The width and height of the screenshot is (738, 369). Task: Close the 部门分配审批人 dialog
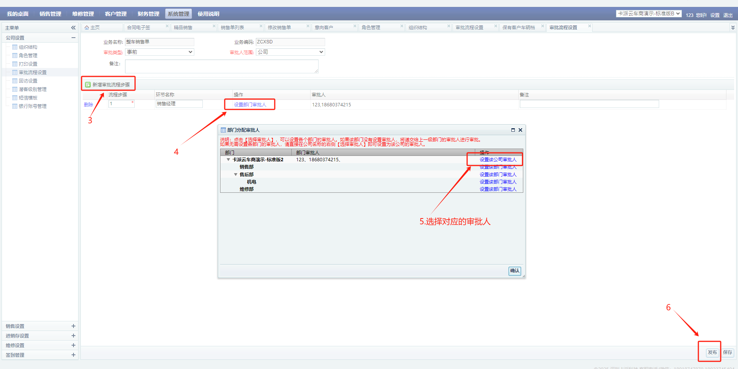[520, 130]
